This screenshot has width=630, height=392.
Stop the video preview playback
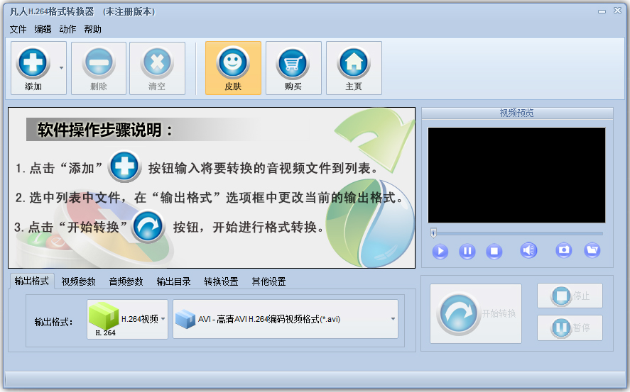[x=494, y=252]
